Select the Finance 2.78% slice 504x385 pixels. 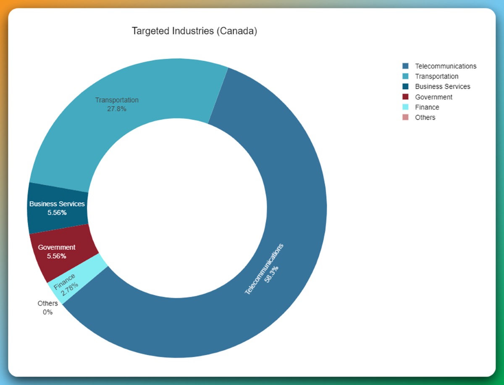click(x=78, y=279)
